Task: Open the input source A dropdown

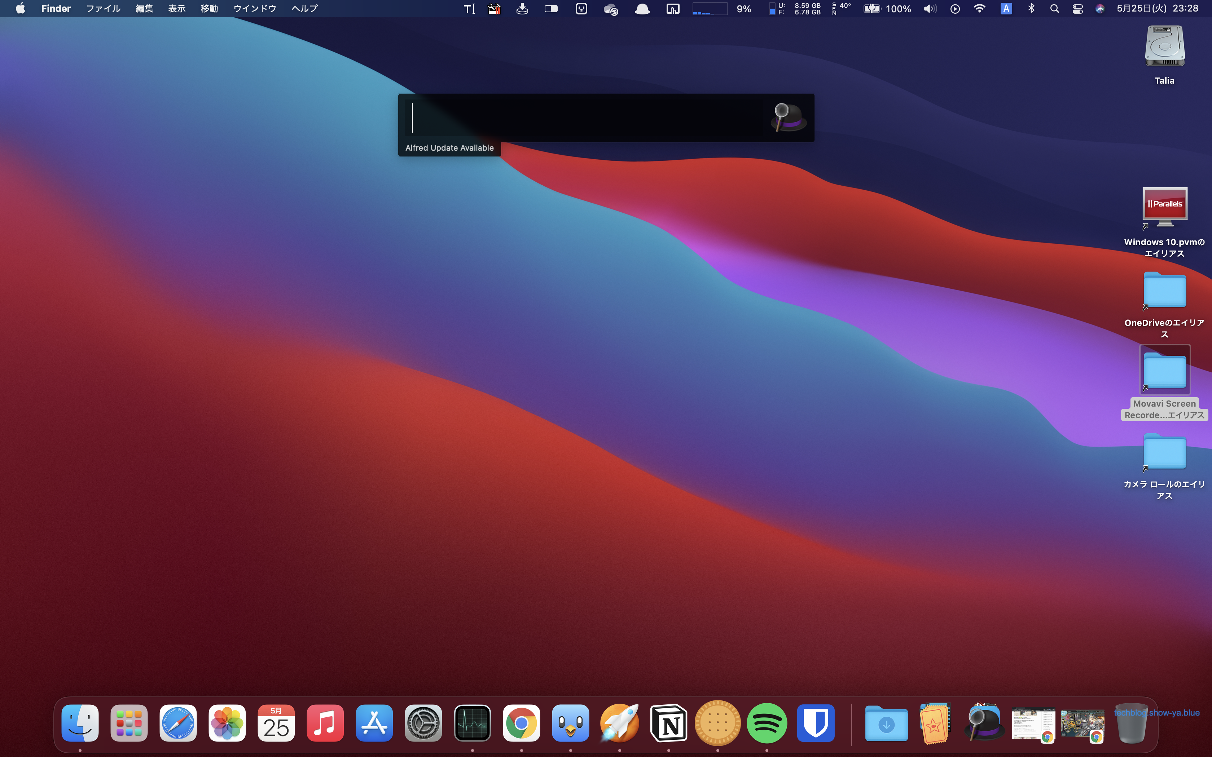Action: [1006, 9]
